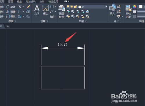The height and width of the screenshot is (106, 145).
Task: Click layer 0 white color square
Action: tap(80, 7)
